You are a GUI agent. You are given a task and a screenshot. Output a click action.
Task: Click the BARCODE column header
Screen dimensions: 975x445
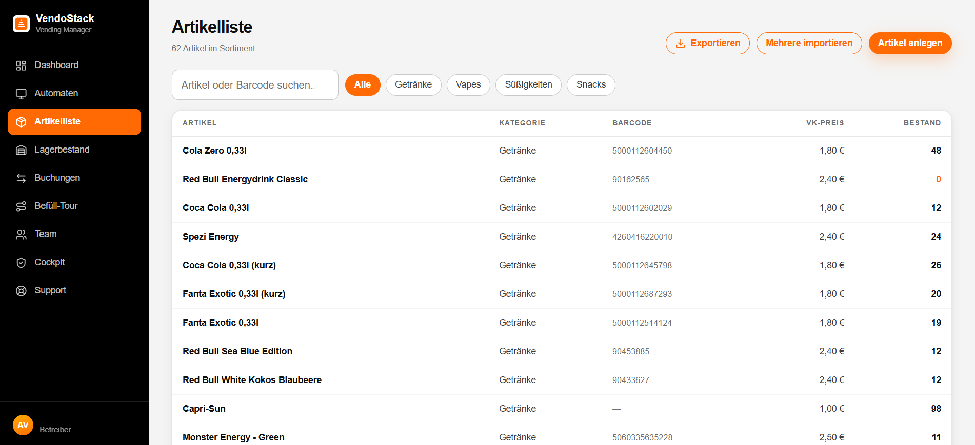point(632,123)
